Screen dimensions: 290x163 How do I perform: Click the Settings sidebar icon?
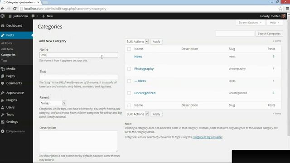point(3,122)
